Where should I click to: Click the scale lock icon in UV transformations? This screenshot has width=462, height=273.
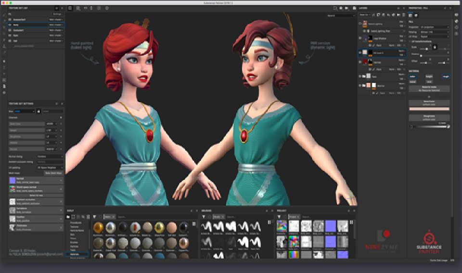click(435, 47)
